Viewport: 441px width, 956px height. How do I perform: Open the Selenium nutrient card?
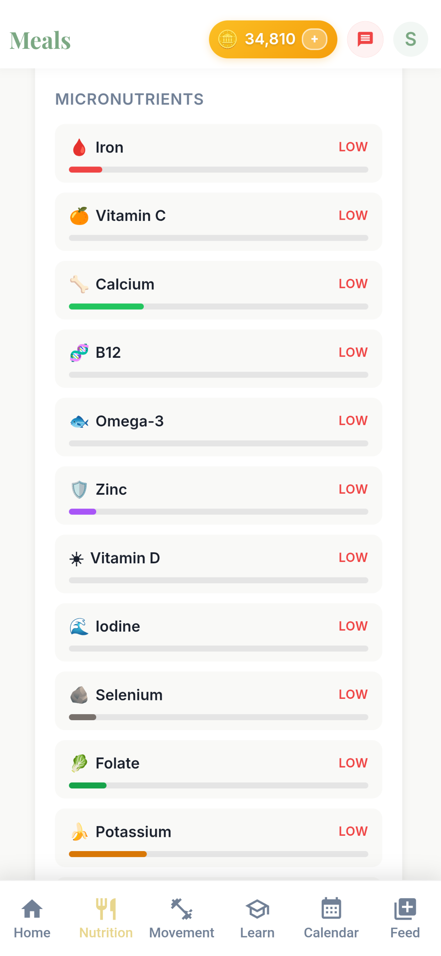pos(218,701)
